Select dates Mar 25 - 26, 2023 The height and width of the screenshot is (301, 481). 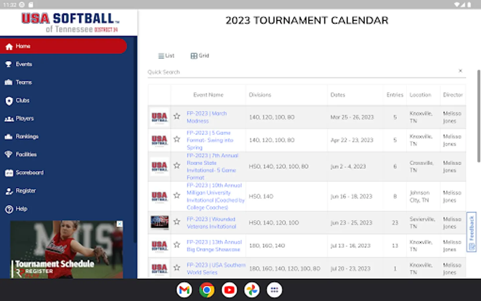click(x=352, y=117)
